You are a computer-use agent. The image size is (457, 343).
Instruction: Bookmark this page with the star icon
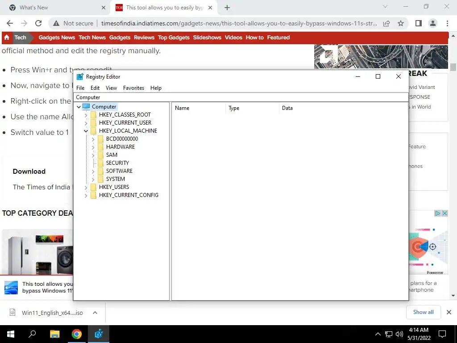pyautogui.click(x=401, y=23)
